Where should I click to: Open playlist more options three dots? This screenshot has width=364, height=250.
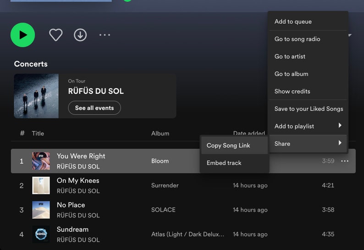[x=105, y=35]
